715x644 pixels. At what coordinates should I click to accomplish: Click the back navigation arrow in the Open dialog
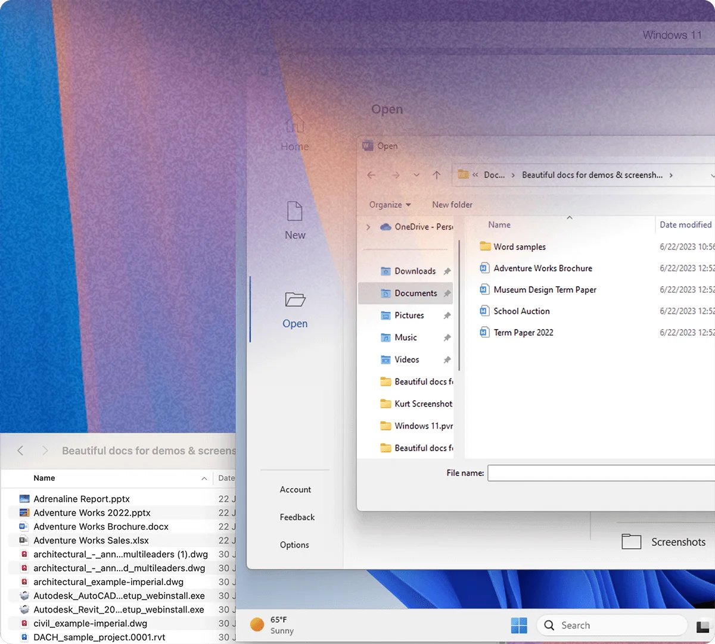pos(371,175)
